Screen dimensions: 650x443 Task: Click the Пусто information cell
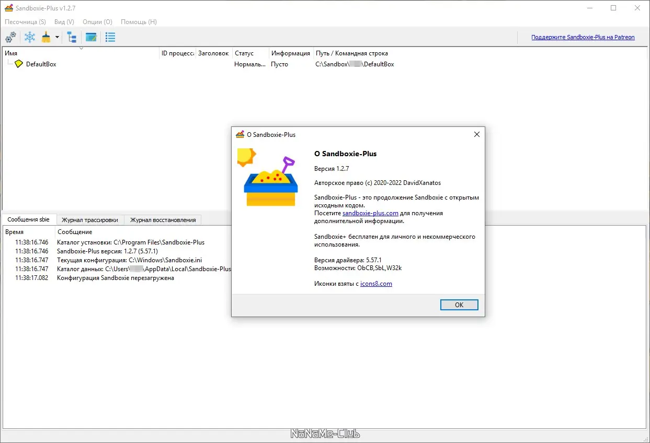(279, 64)
